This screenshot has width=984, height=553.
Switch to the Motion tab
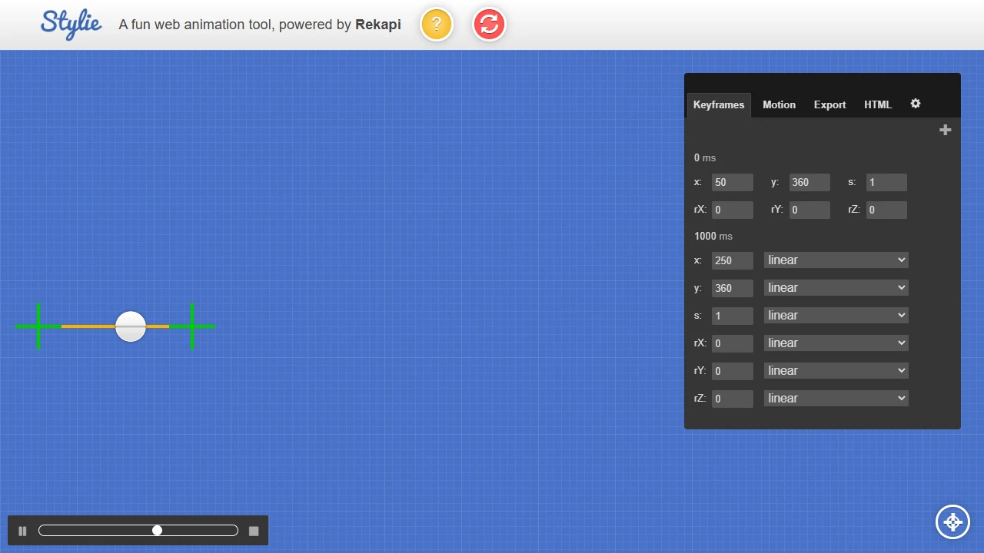tap(779, 104)
